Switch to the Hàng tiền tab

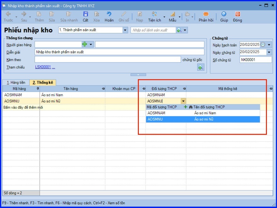pyautogui.click(x=16, y=82)
